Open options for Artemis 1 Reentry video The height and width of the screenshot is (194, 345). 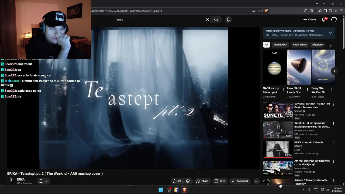point(334,181)
